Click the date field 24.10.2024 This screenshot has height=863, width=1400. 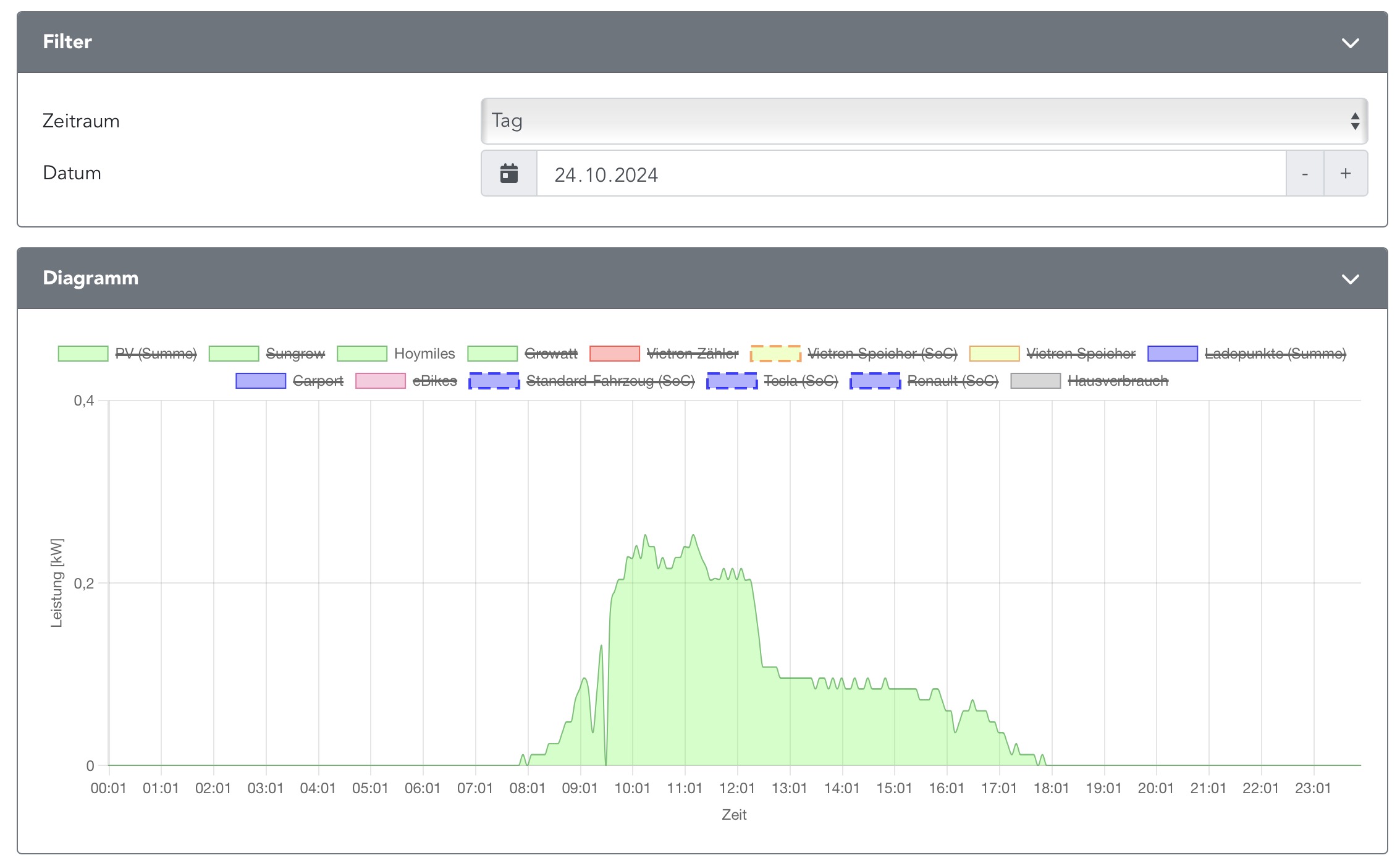point(911,174)
